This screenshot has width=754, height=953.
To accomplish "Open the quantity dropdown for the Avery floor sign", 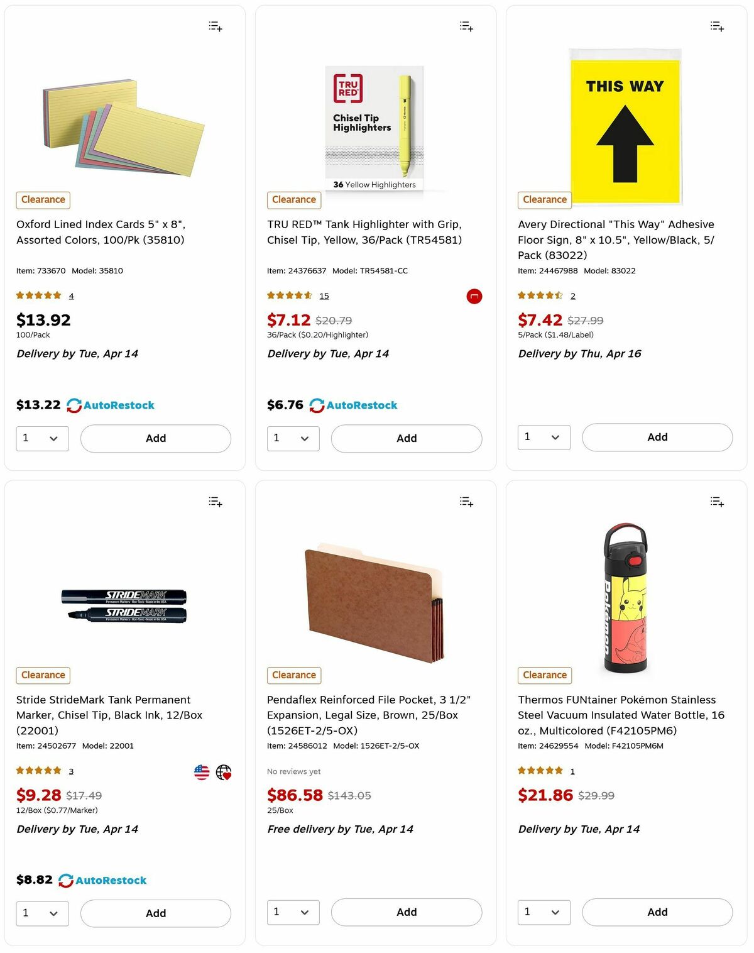I will point(544,437).
